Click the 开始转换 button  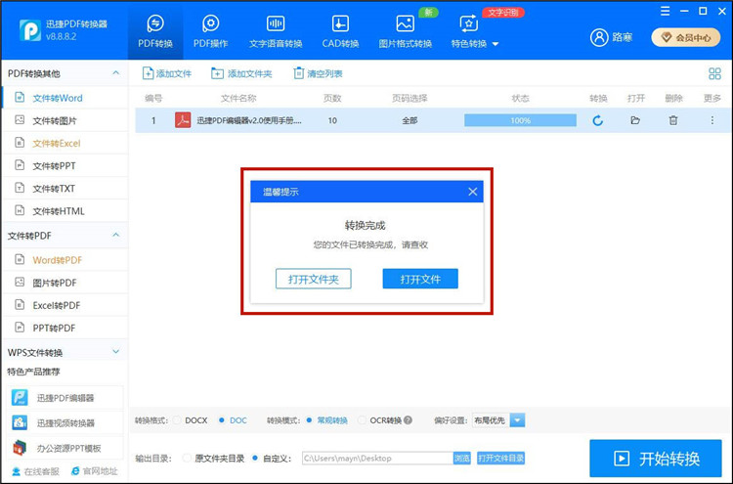(x=656, y=459)
